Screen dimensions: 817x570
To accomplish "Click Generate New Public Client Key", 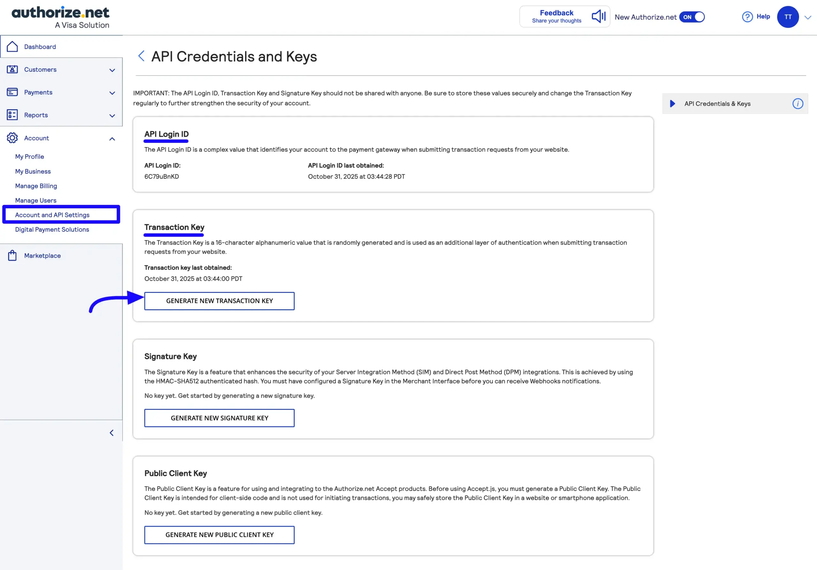I will [219, 535].
